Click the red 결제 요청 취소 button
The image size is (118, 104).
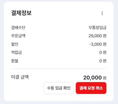pos(91,88)
